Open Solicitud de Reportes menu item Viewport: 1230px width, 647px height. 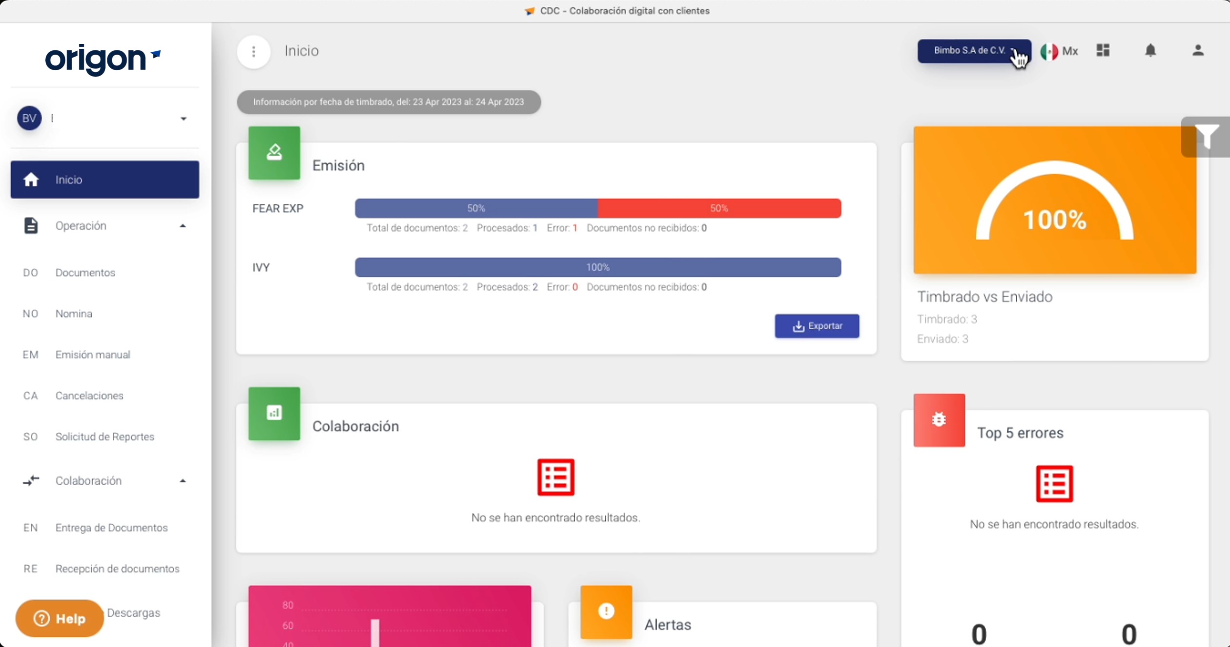[x=105, y=436]
